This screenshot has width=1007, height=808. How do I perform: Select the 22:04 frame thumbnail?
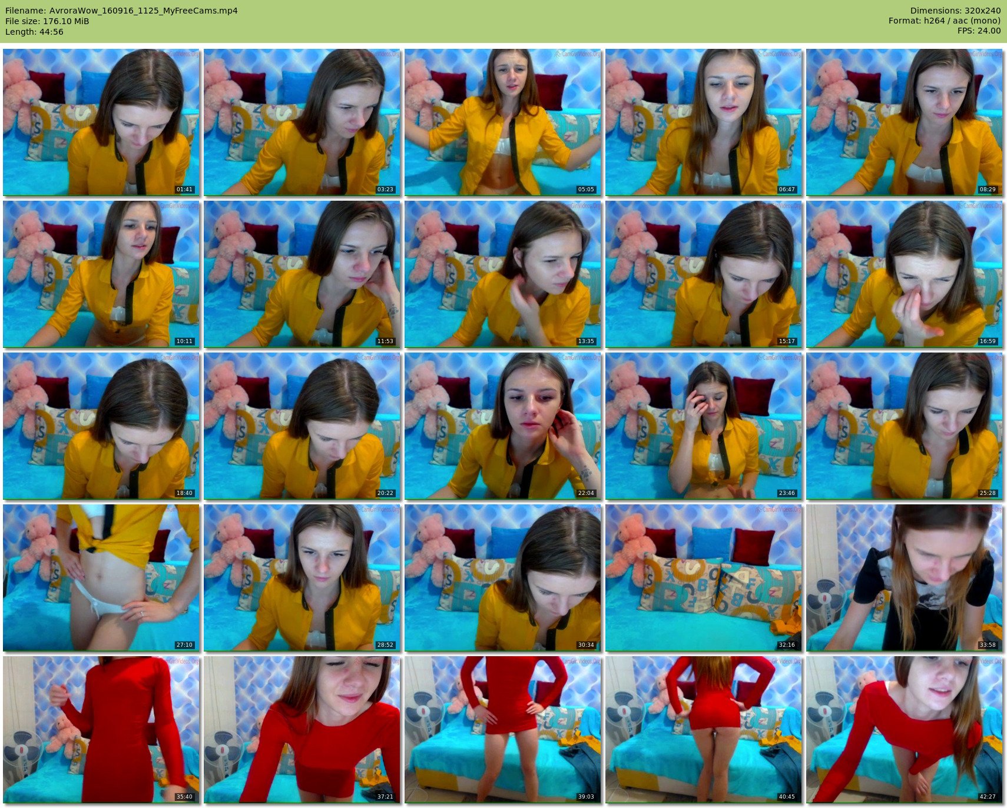(503, 426)
